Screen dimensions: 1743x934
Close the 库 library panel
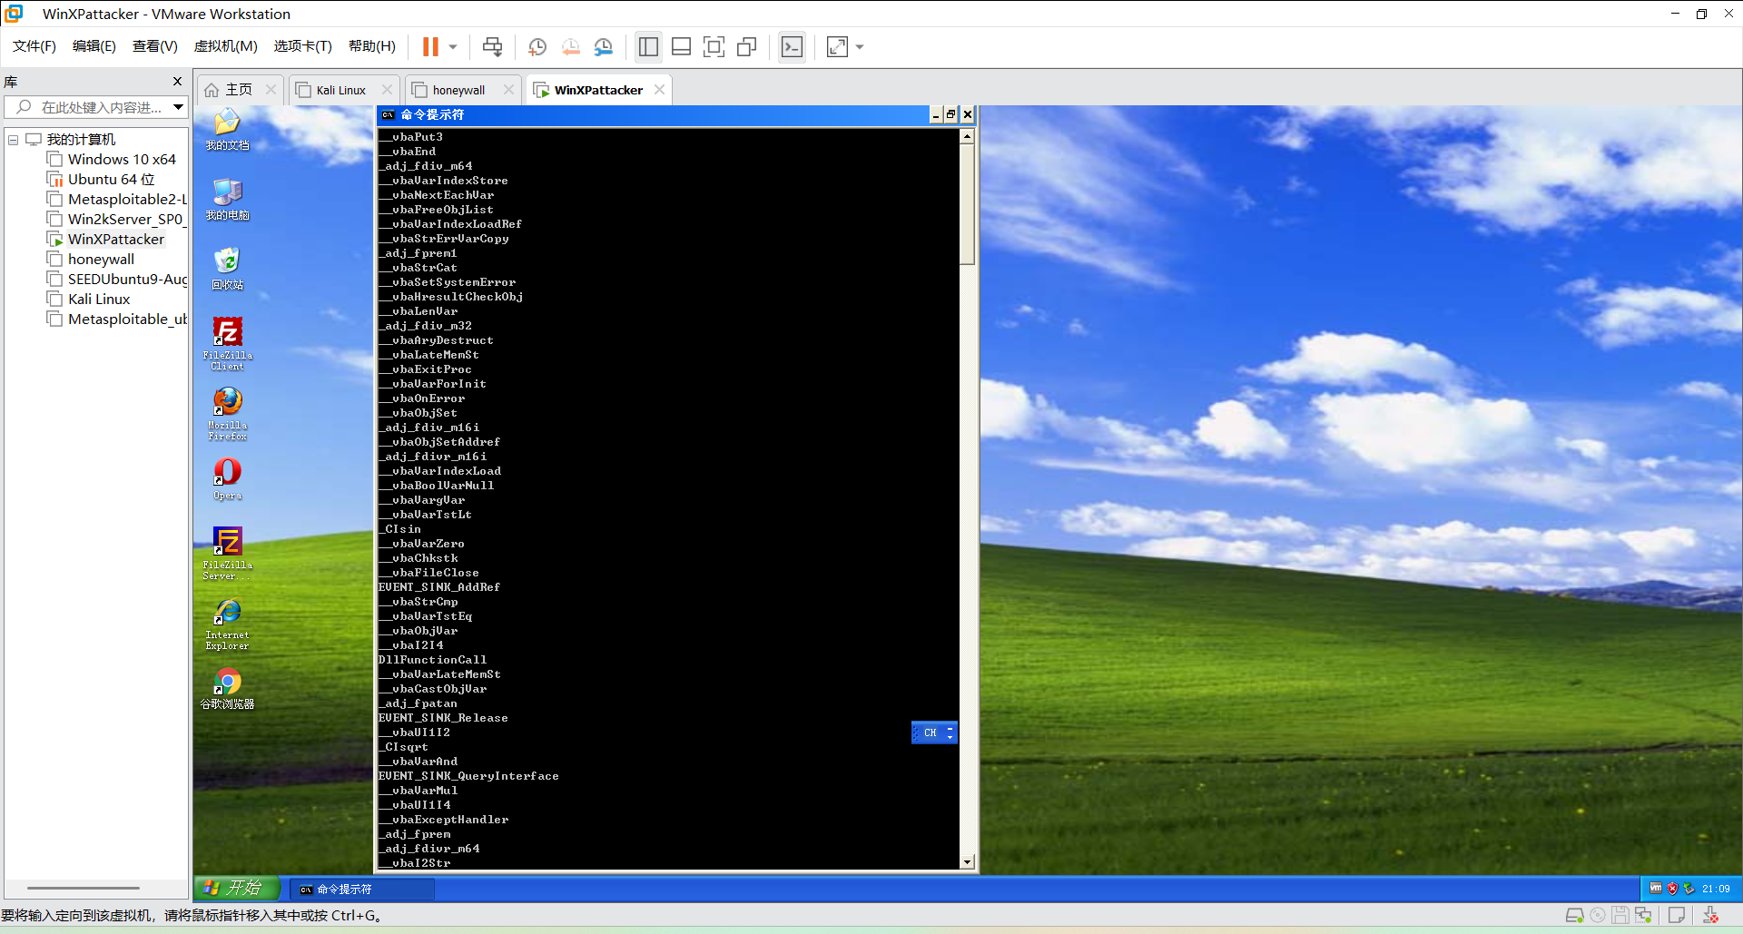click(x=177, y=82)
